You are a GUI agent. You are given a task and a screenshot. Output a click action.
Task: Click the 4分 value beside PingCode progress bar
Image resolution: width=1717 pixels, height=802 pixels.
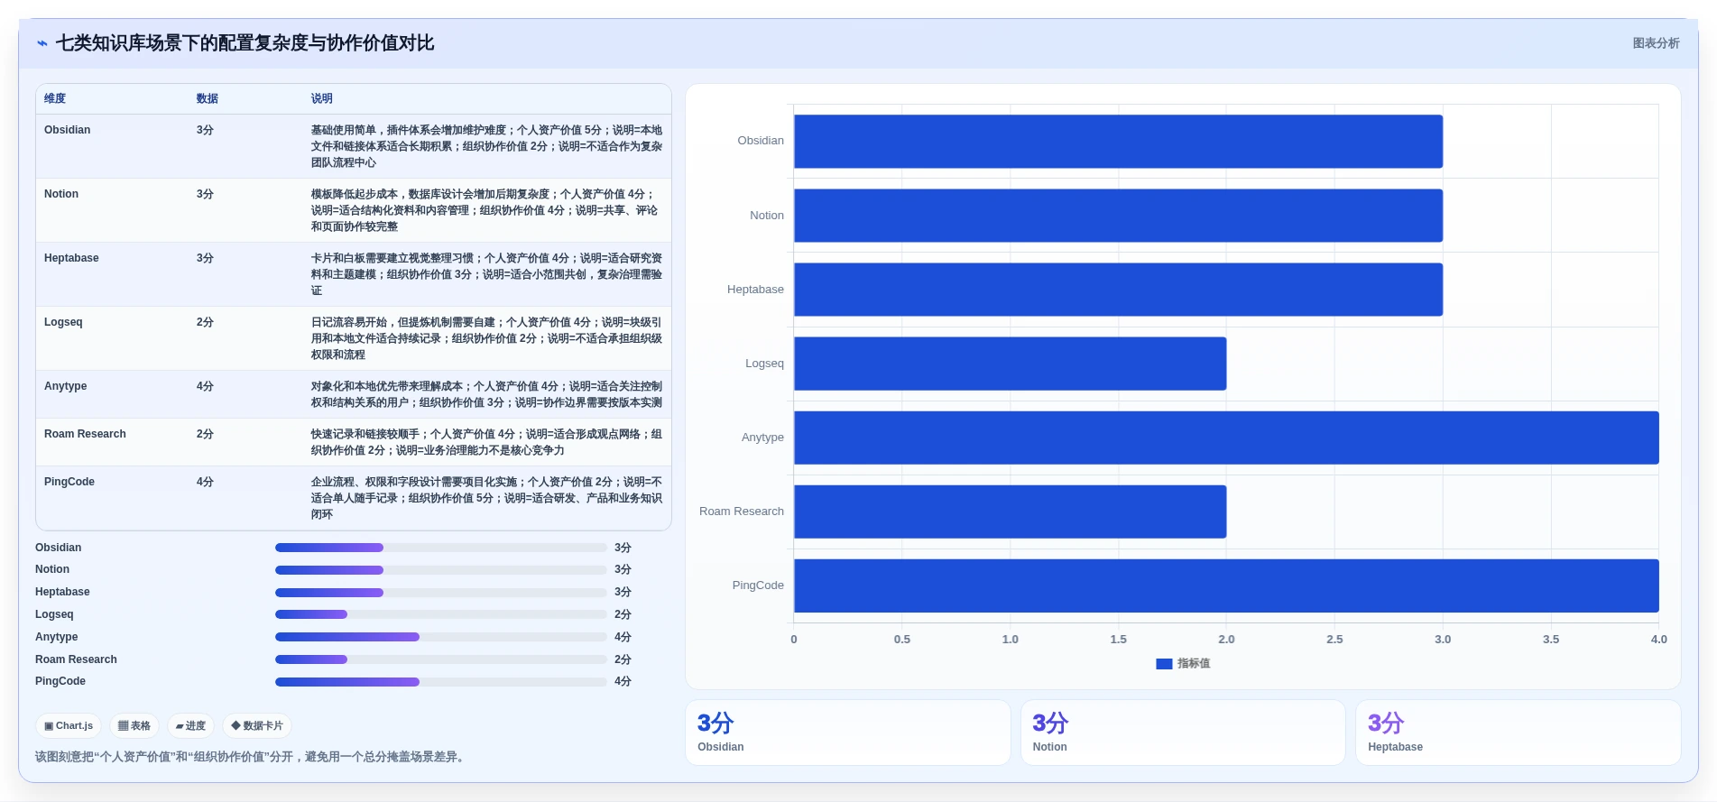(623, 682)
